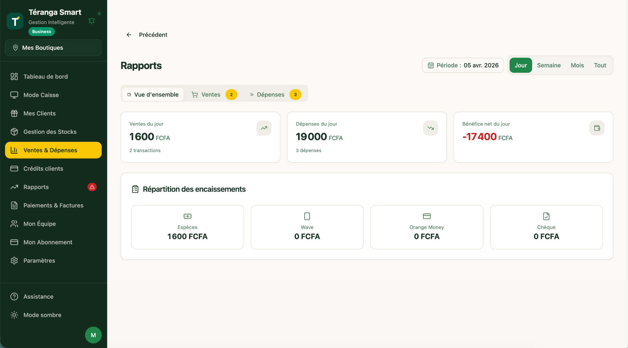Open the Wave payment card
This screenshot has height=348, width=628.
tap(307, 227)
